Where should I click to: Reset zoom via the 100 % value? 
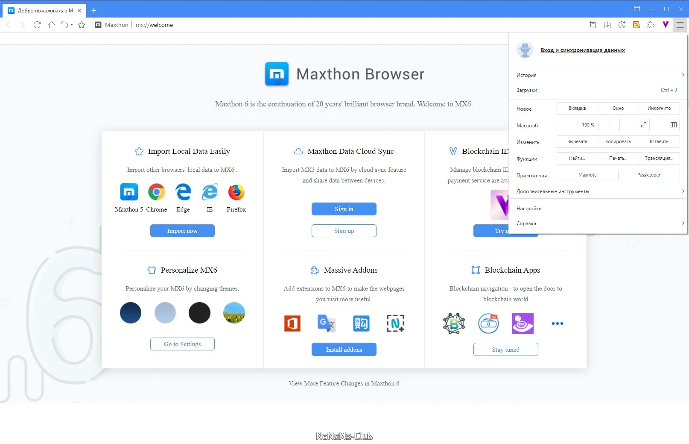[588, 125]
